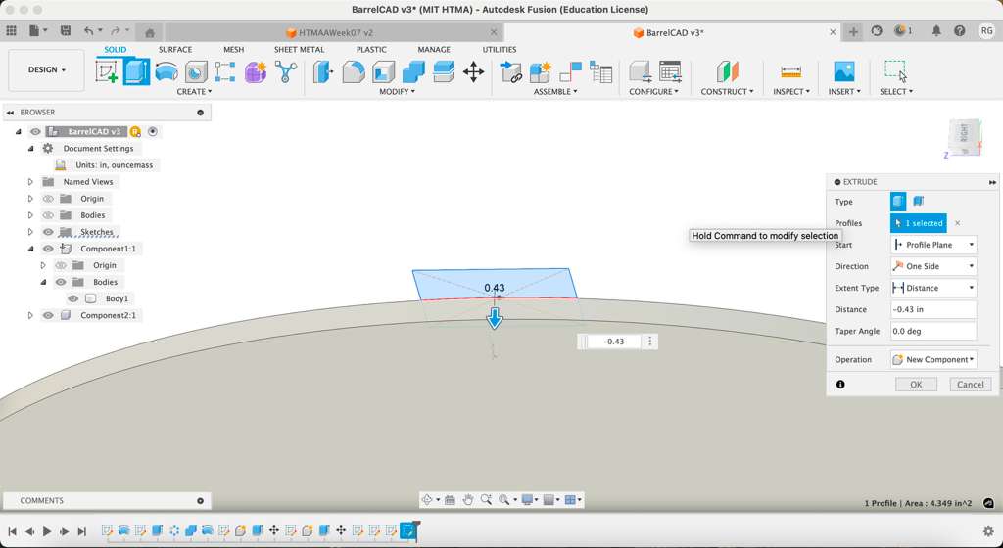Click the Taper Angle input field
Screen dimensions: 1003x548
coord(932,331)
